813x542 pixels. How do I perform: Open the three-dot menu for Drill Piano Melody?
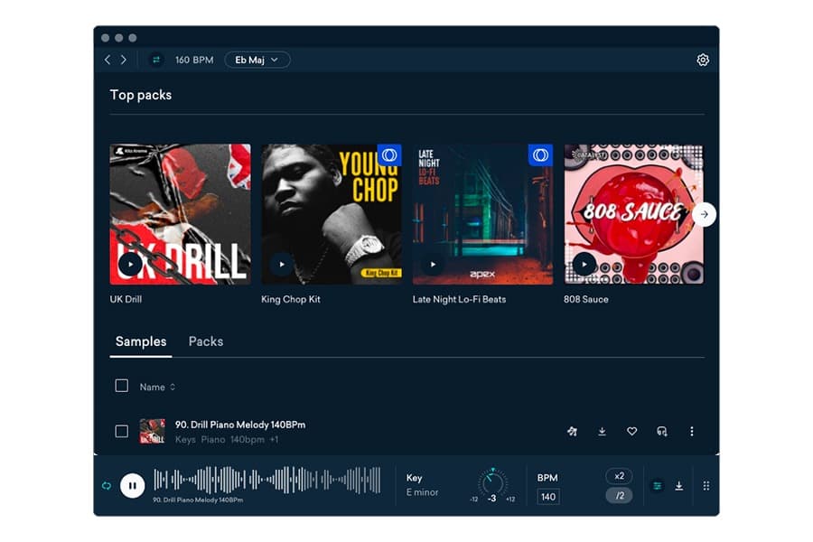692,432
